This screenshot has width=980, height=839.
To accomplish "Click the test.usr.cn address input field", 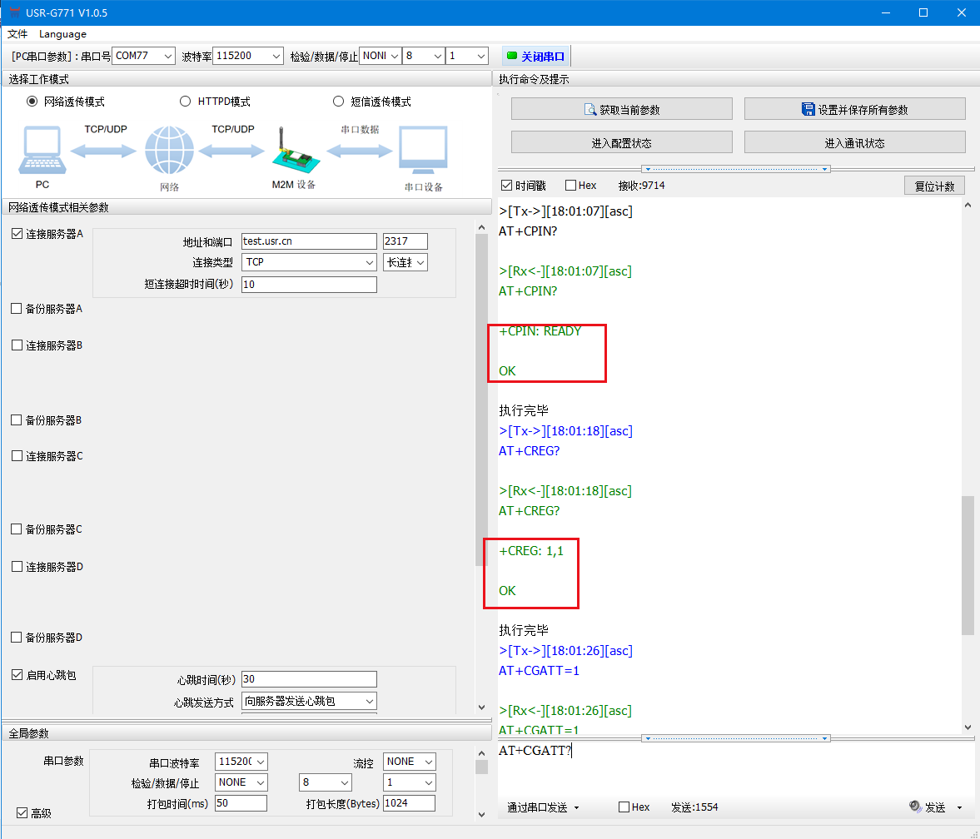I will 309,241.
